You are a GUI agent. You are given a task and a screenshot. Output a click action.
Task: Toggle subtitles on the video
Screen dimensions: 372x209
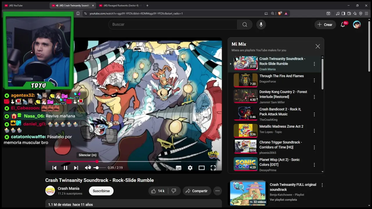pos(179,168)
